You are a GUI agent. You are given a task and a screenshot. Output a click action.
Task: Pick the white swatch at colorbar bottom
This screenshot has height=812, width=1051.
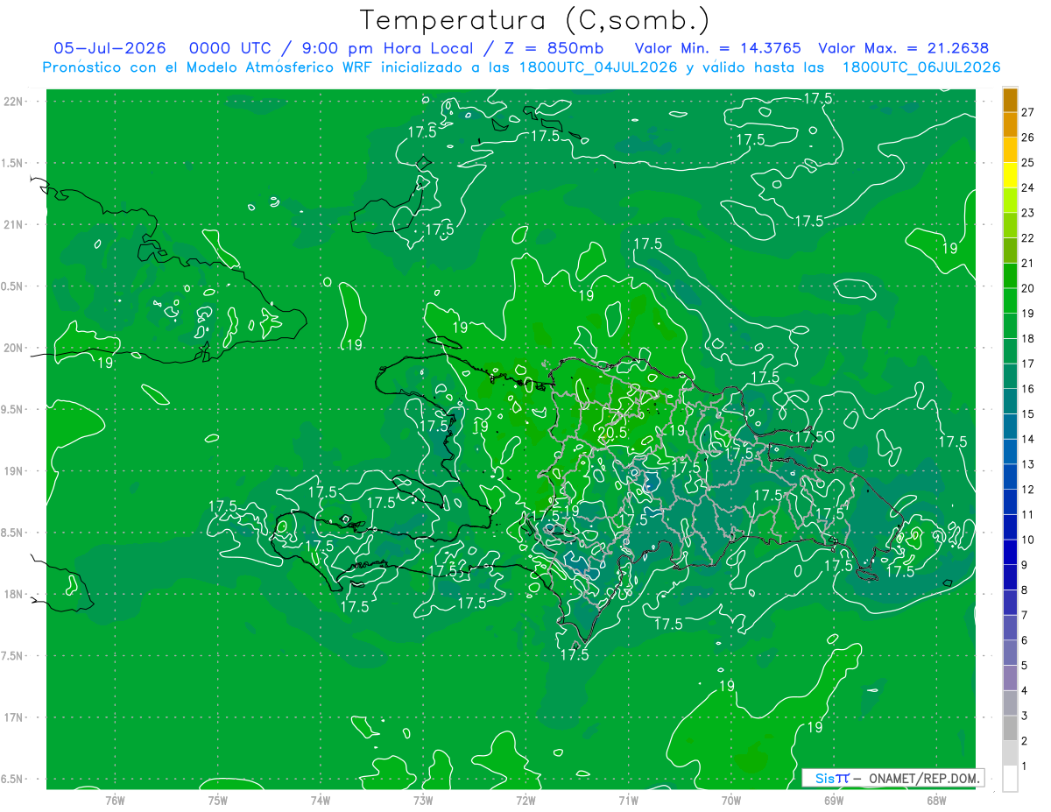(x=1010, y=778)
